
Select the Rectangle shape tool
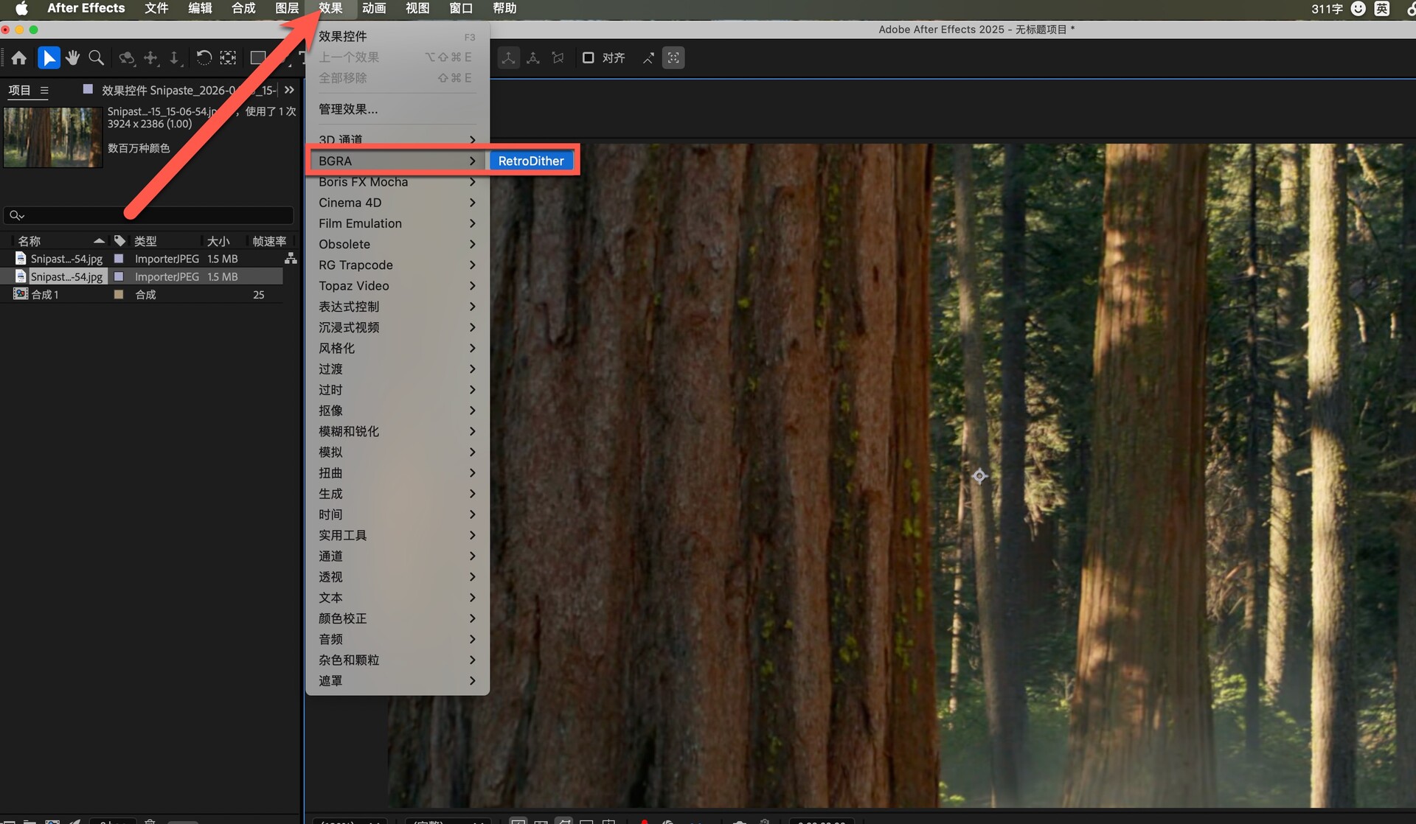257,58
